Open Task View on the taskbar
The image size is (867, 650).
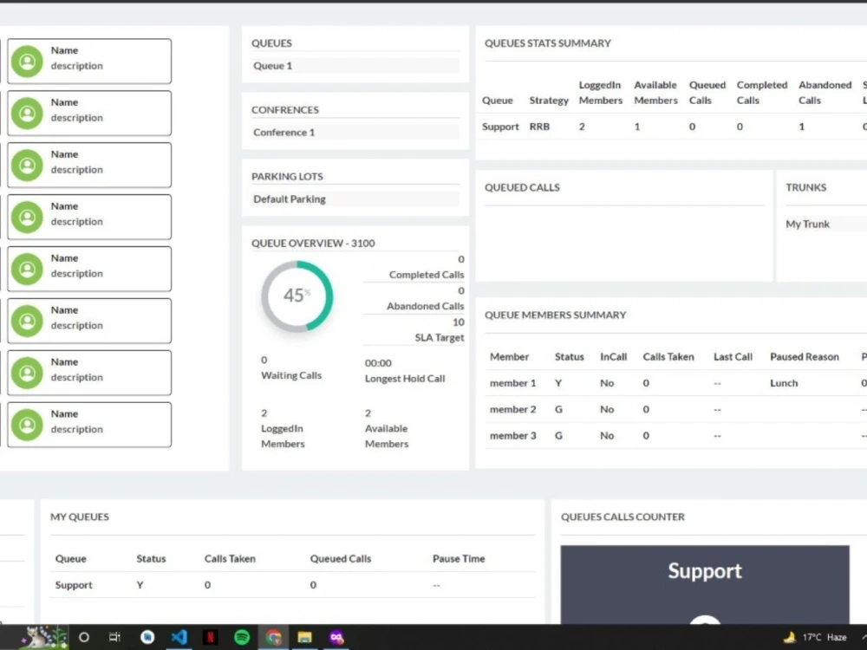(114, 637)
